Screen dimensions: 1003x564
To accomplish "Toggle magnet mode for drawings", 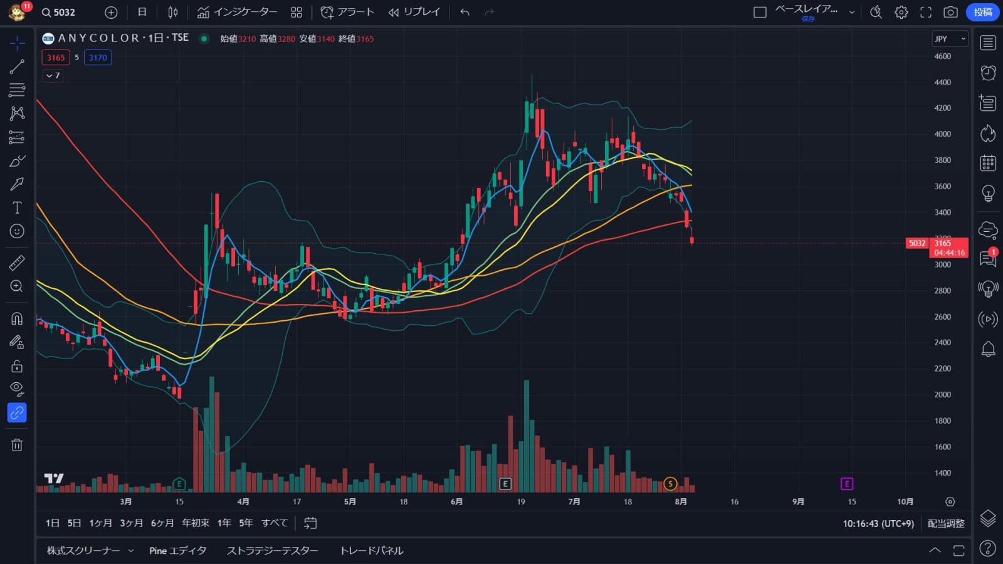I will click(x=17, y=318).
